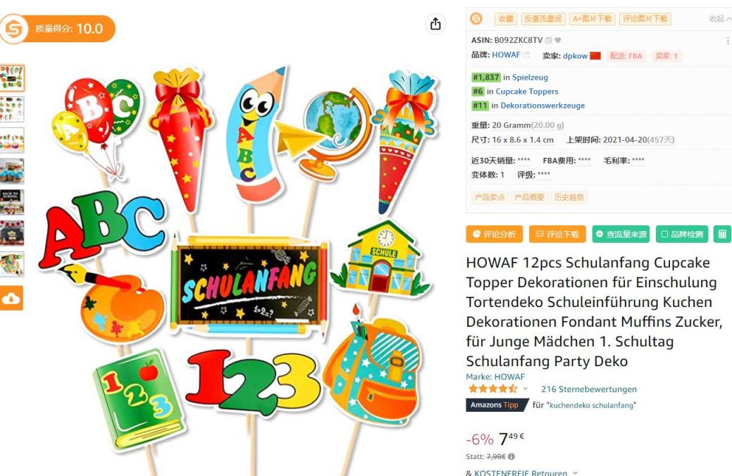Click the orange seller-tool logo in panel header
Screen dimensions: 732x476
click(476, 19)
